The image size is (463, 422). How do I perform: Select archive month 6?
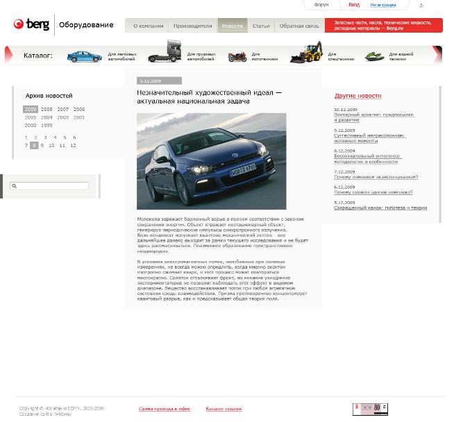click(x=74, y=137)
